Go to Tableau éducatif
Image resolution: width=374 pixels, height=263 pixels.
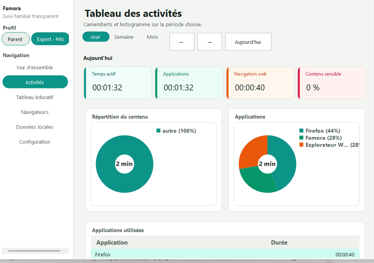[35, 97]
